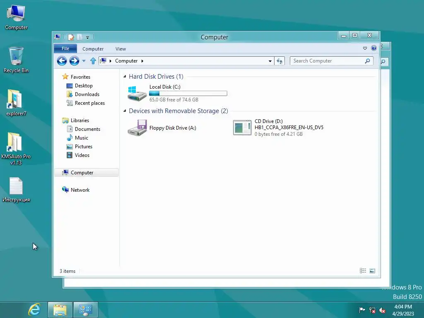Viewport: 424px width, 318px height.
Task: Refresh the Computer view
Action: pos(279,61)
